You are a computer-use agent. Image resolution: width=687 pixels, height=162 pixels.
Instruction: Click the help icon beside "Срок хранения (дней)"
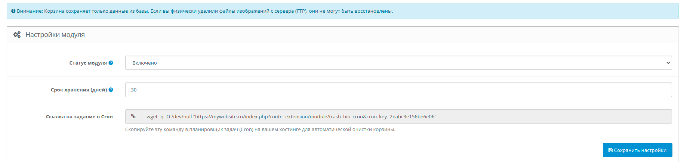point(111,90)
